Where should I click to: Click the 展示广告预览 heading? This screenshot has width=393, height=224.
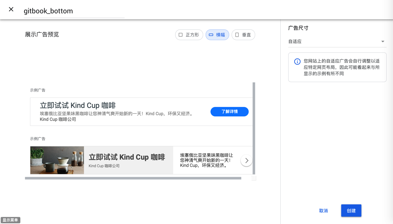pos(42,34)
